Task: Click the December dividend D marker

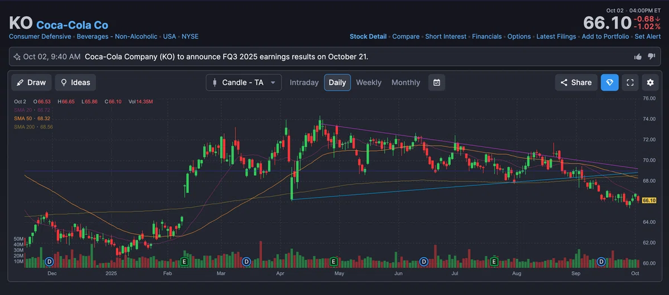Action: tap(49, 261)
